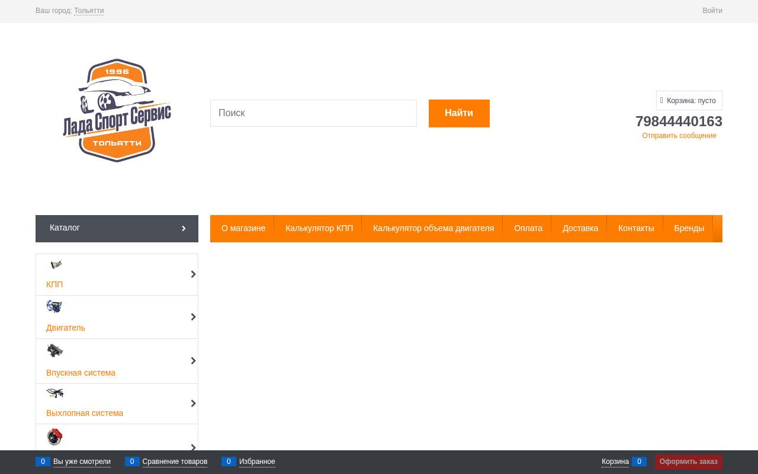Click the Впускная система category link
The height and width of the screenshot is (474, 758).
(x=81, y=373)
